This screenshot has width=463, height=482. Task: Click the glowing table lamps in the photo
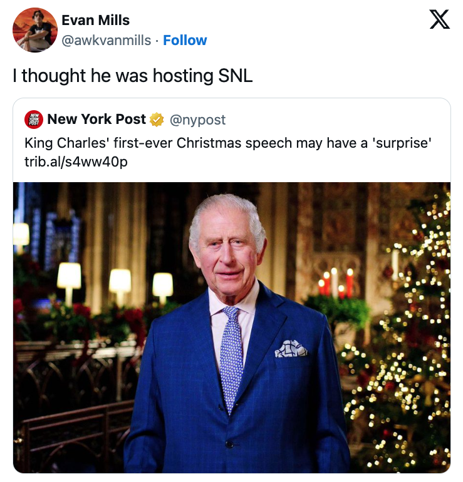click(115, 284)
